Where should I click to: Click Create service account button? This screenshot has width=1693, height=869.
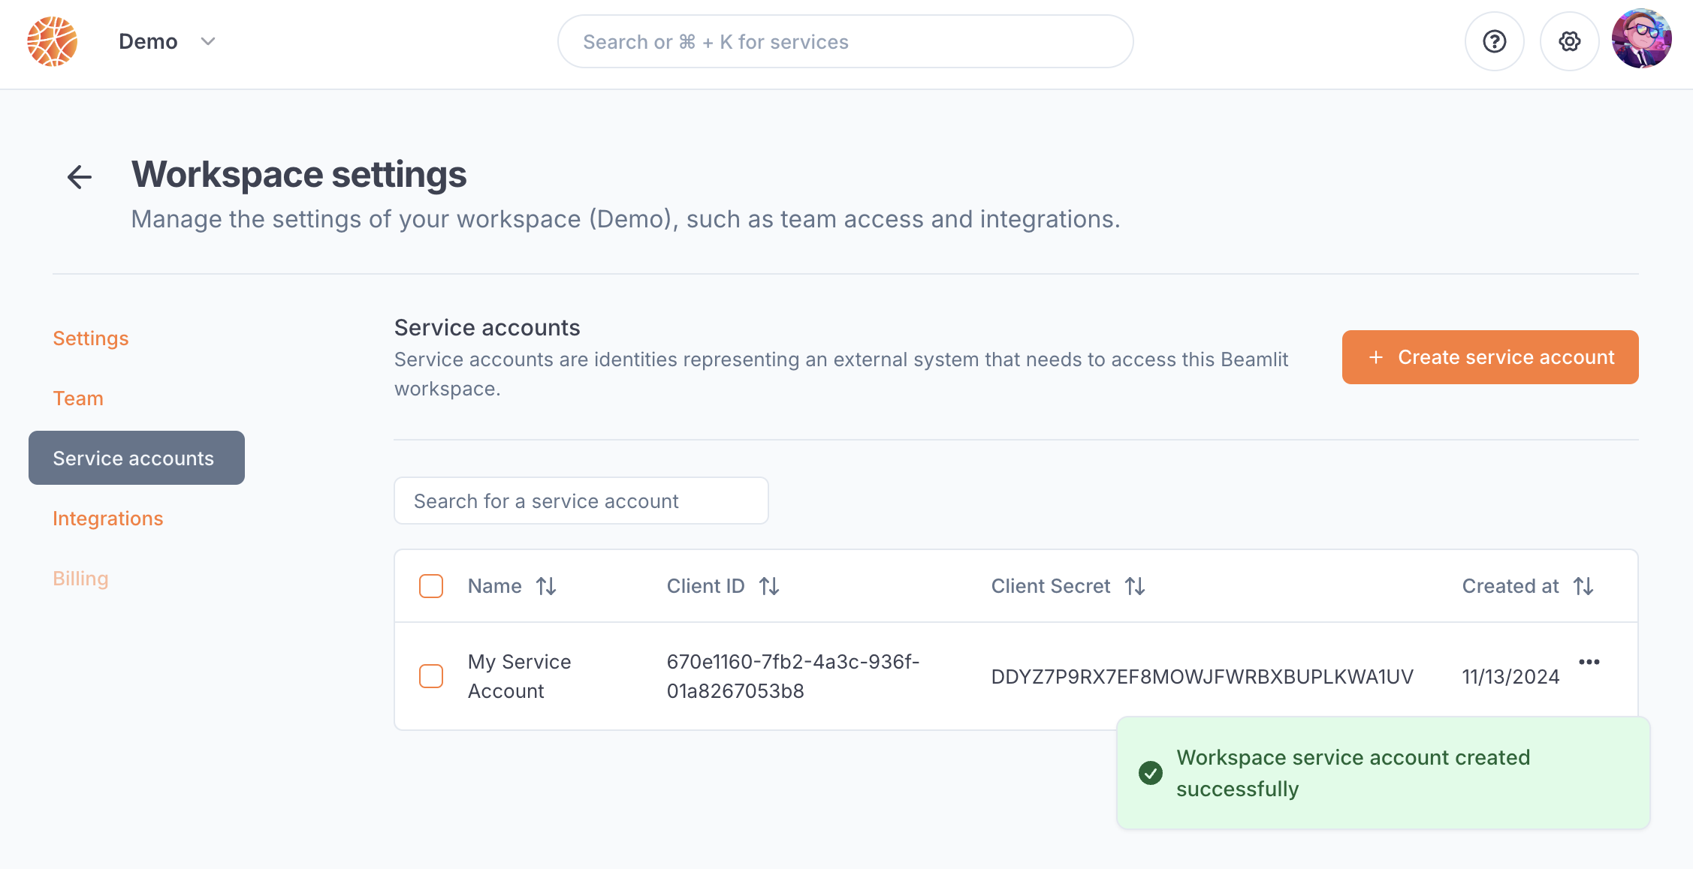tap(1489, 357)
